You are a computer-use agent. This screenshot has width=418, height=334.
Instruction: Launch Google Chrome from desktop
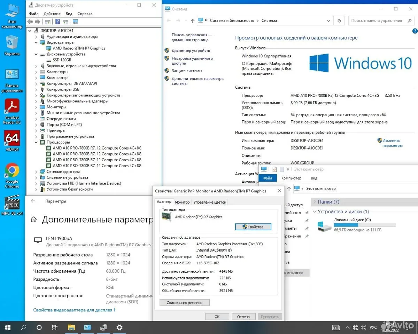pos(12,175)
